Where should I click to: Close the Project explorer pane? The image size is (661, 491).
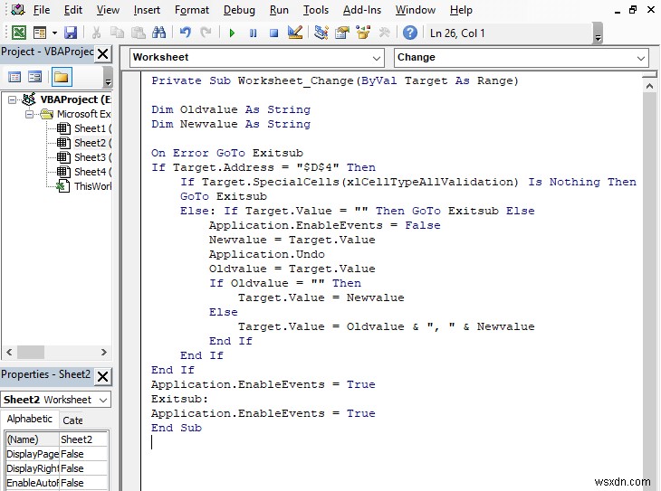103,53
